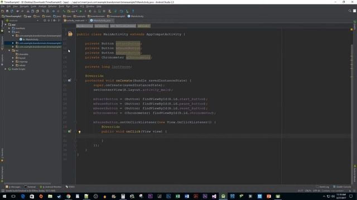Open the TODO tool window tab
Screen dimensions: 357x200
(70, 187)
